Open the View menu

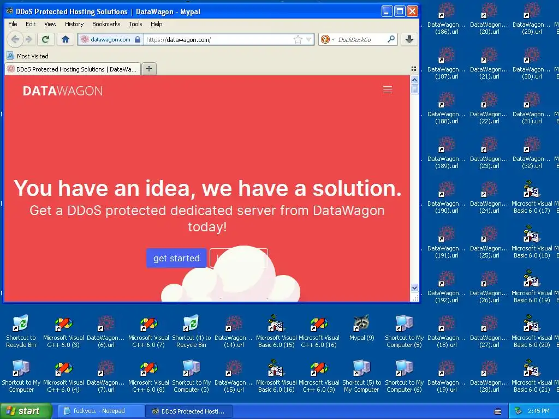tap(50, 24)
